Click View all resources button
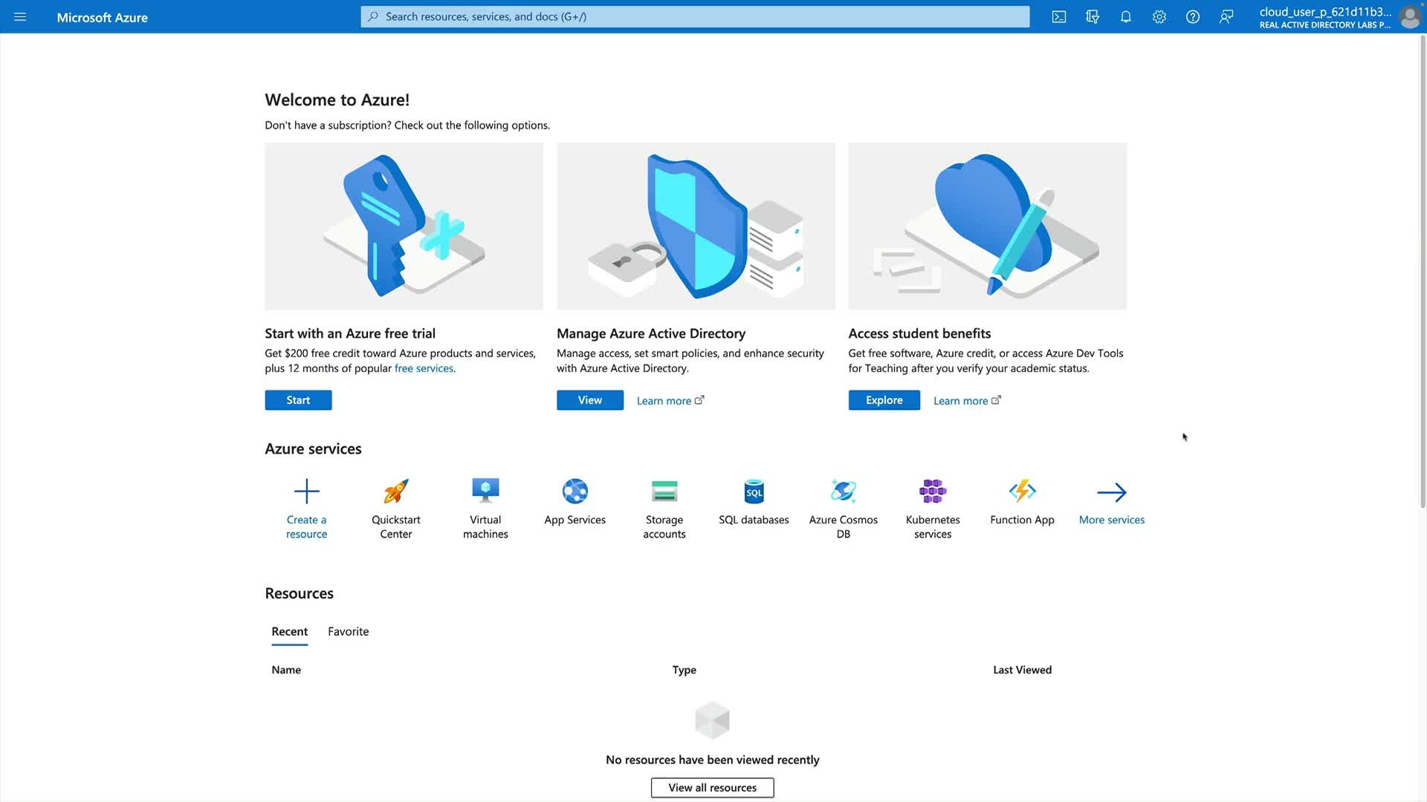1427x802 pixels. coord(712,787)
